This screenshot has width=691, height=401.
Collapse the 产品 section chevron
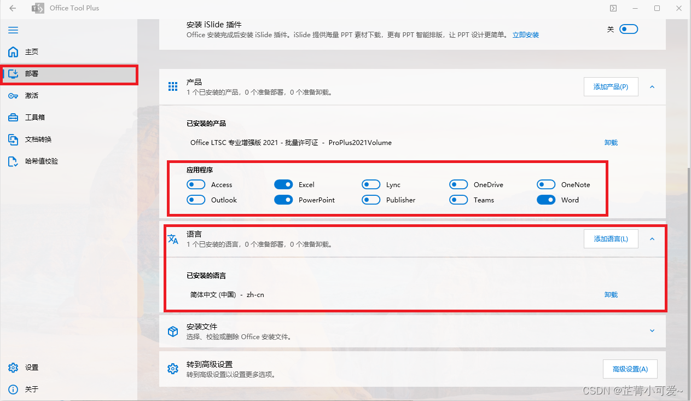tap(652, 86)
